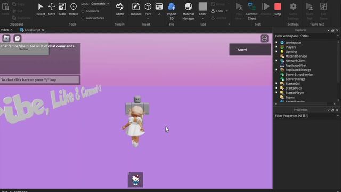Open the UI insert tool
The height and width of the screenshot is (192, 341).
[159, 9]
